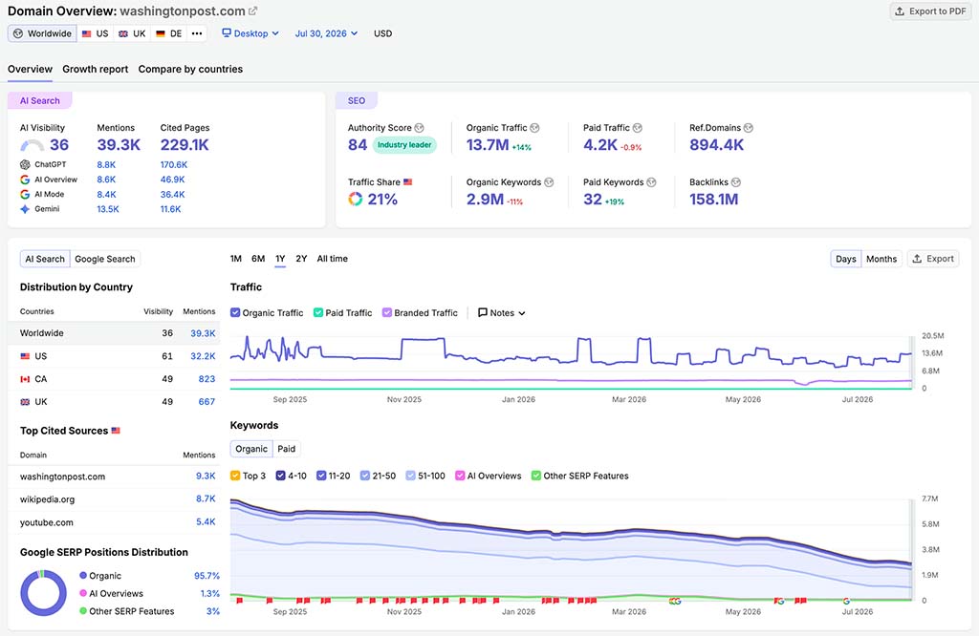Switch chart granularity to Days
979x636 pixels.
(846, 259)
